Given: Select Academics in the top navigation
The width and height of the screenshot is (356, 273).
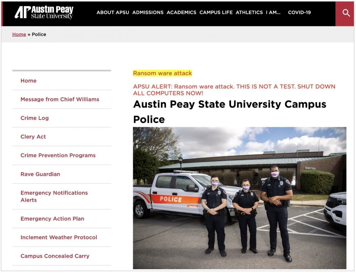Looking at the screenshot, I should [182, 12].
